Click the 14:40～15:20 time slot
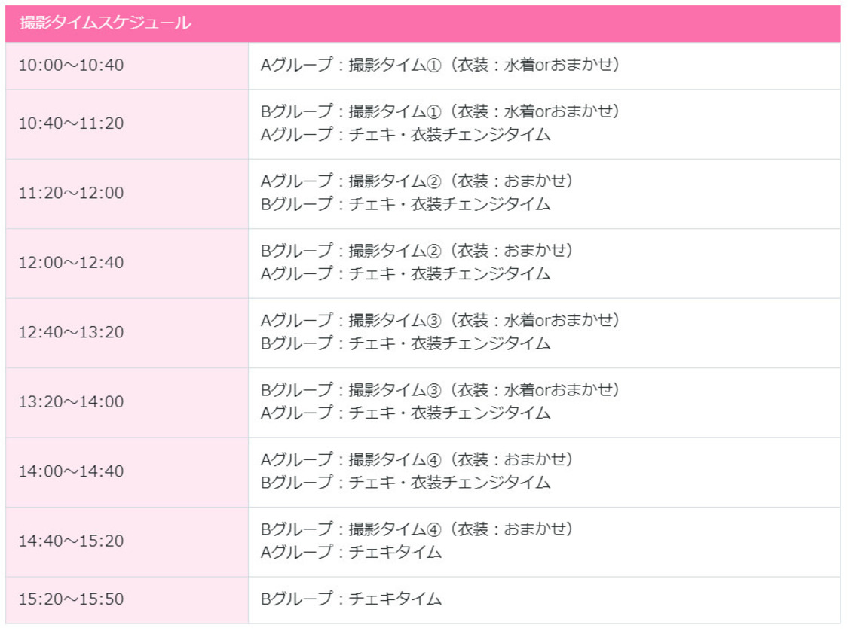 (x=72, y=541)
